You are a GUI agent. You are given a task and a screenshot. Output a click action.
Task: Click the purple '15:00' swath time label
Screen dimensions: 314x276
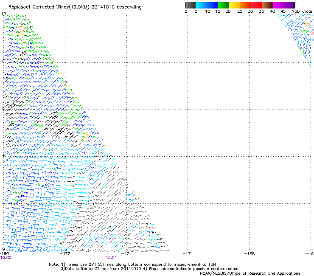tap(6, 258)
